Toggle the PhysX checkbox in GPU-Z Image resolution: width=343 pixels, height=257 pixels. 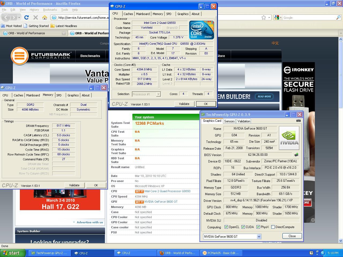click(258, 227)
